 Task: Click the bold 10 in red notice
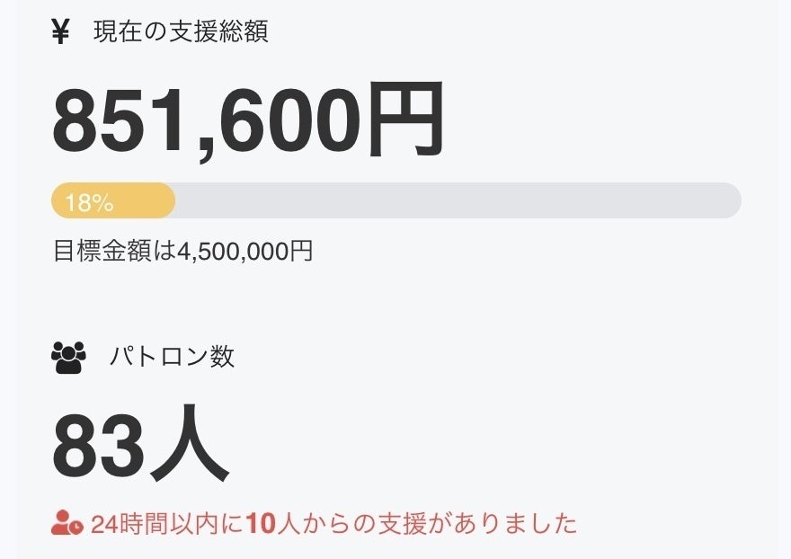coord(259,524)
